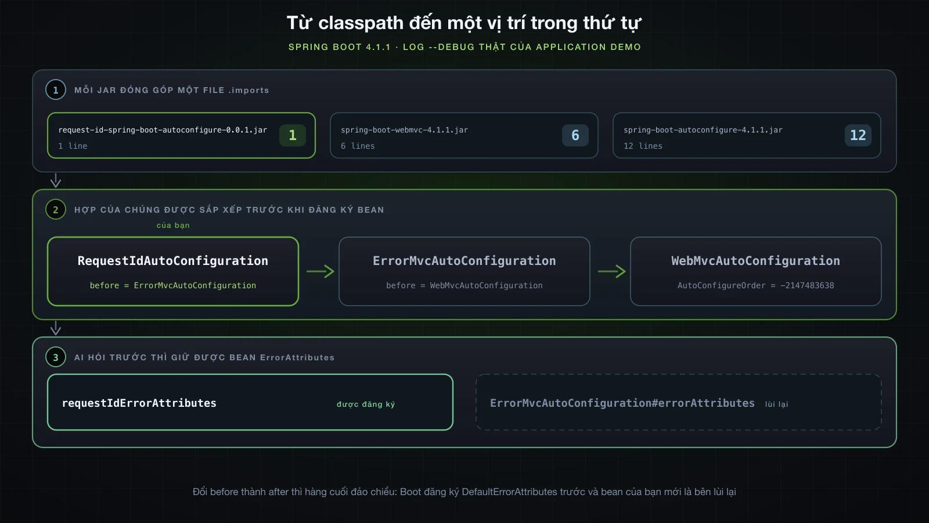
Task: Click the 'của bạn' label above RequestIdAutoConfiguration
Action: click(x=173, y=225)
